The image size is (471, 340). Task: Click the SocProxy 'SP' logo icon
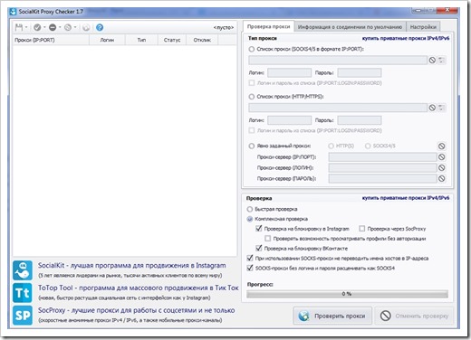click(x=23, y=316)
